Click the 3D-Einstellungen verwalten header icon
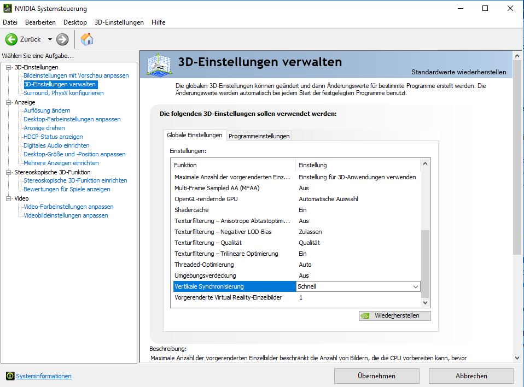The width and height of the screenshot is (524, 387). pyautogui.click(x=159, y=64)
